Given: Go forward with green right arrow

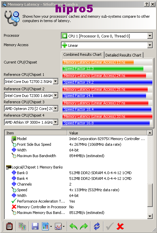Looking at the screenshot, I should pos(84,226).
